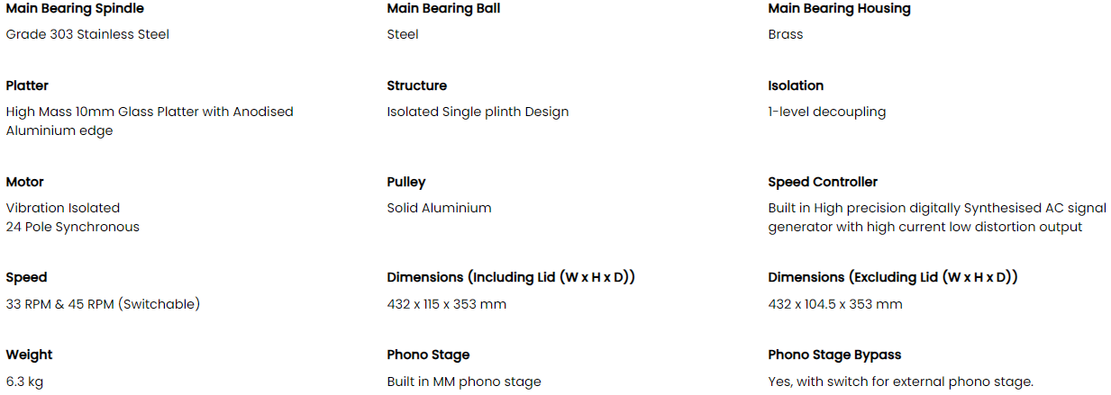Click the Dimensions Including Lid heading
1111x395 pixels.
[511, 278]
